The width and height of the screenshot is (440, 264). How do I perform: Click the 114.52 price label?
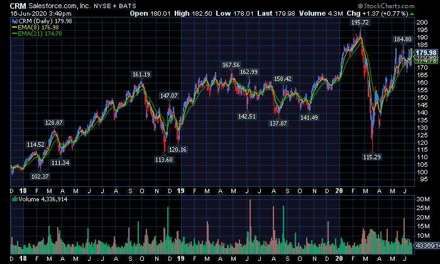pos(36,145)
